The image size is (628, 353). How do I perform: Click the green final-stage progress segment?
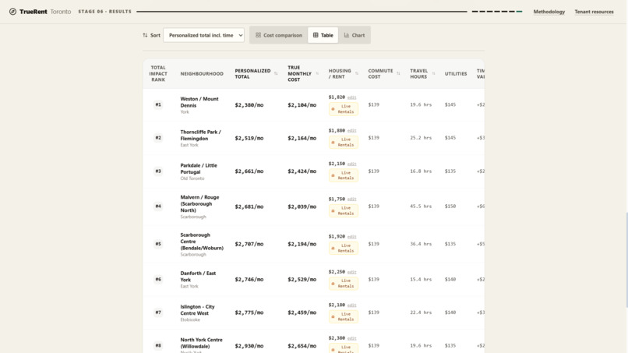[x=519, y=12]
